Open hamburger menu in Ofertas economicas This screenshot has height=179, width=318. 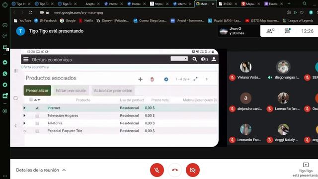[26, 59]
